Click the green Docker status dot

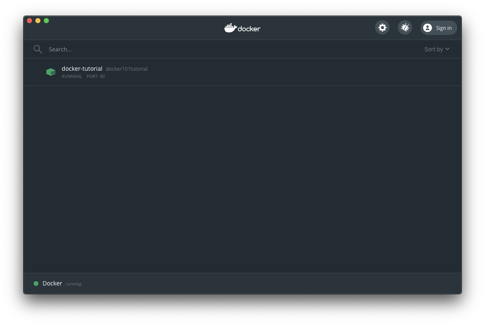pos(36,283)
